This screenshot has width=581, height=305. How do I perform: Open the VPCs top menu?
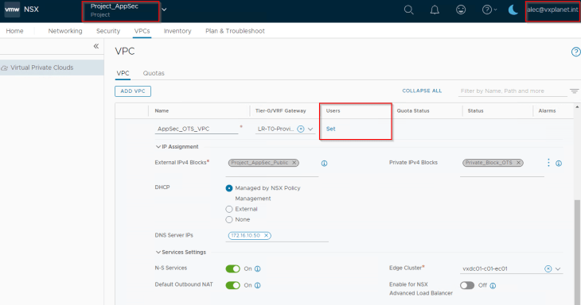pyautogui.click(x=142, y=31)
